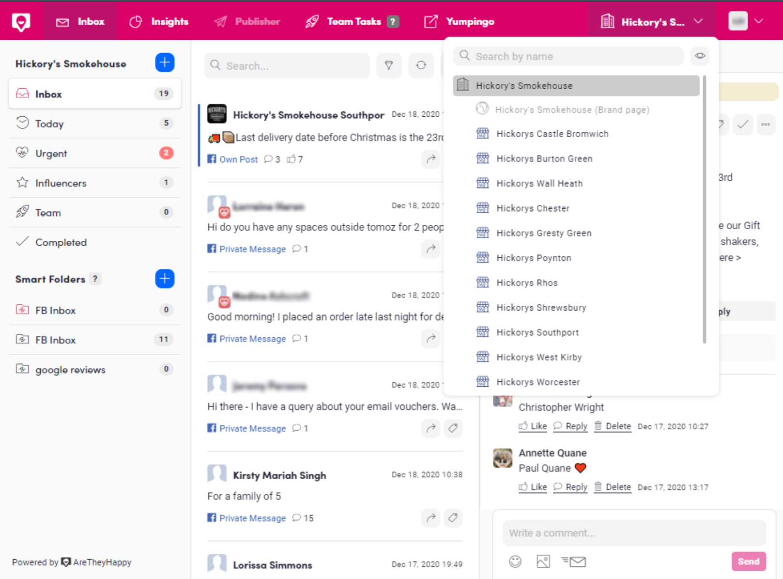This screenshot has width=783, height=579.
Task: Open the filter funnel icon
Action: (389, 65)
